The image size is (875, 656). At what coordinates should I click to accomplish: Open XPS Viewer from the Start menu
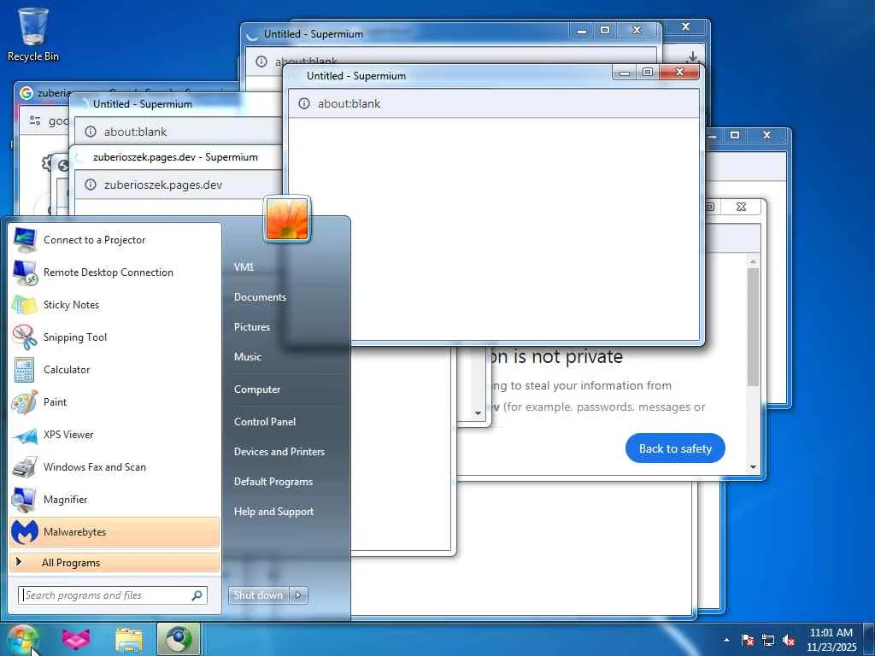click(x=115, y=434)
